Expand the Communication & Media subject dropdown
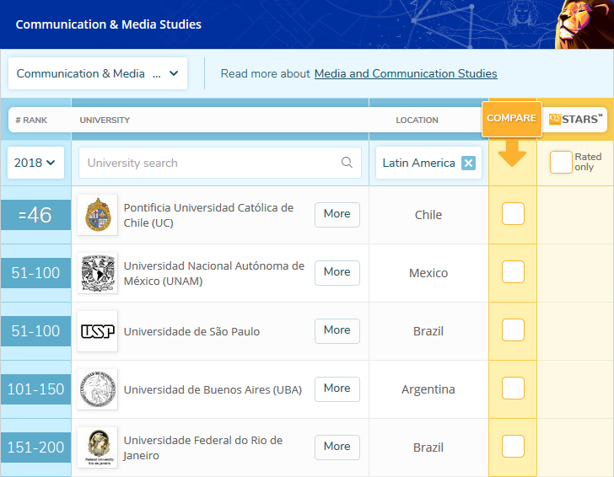This screenshot has height=477, width=614. pyautogui.click(x=97, y=73)
